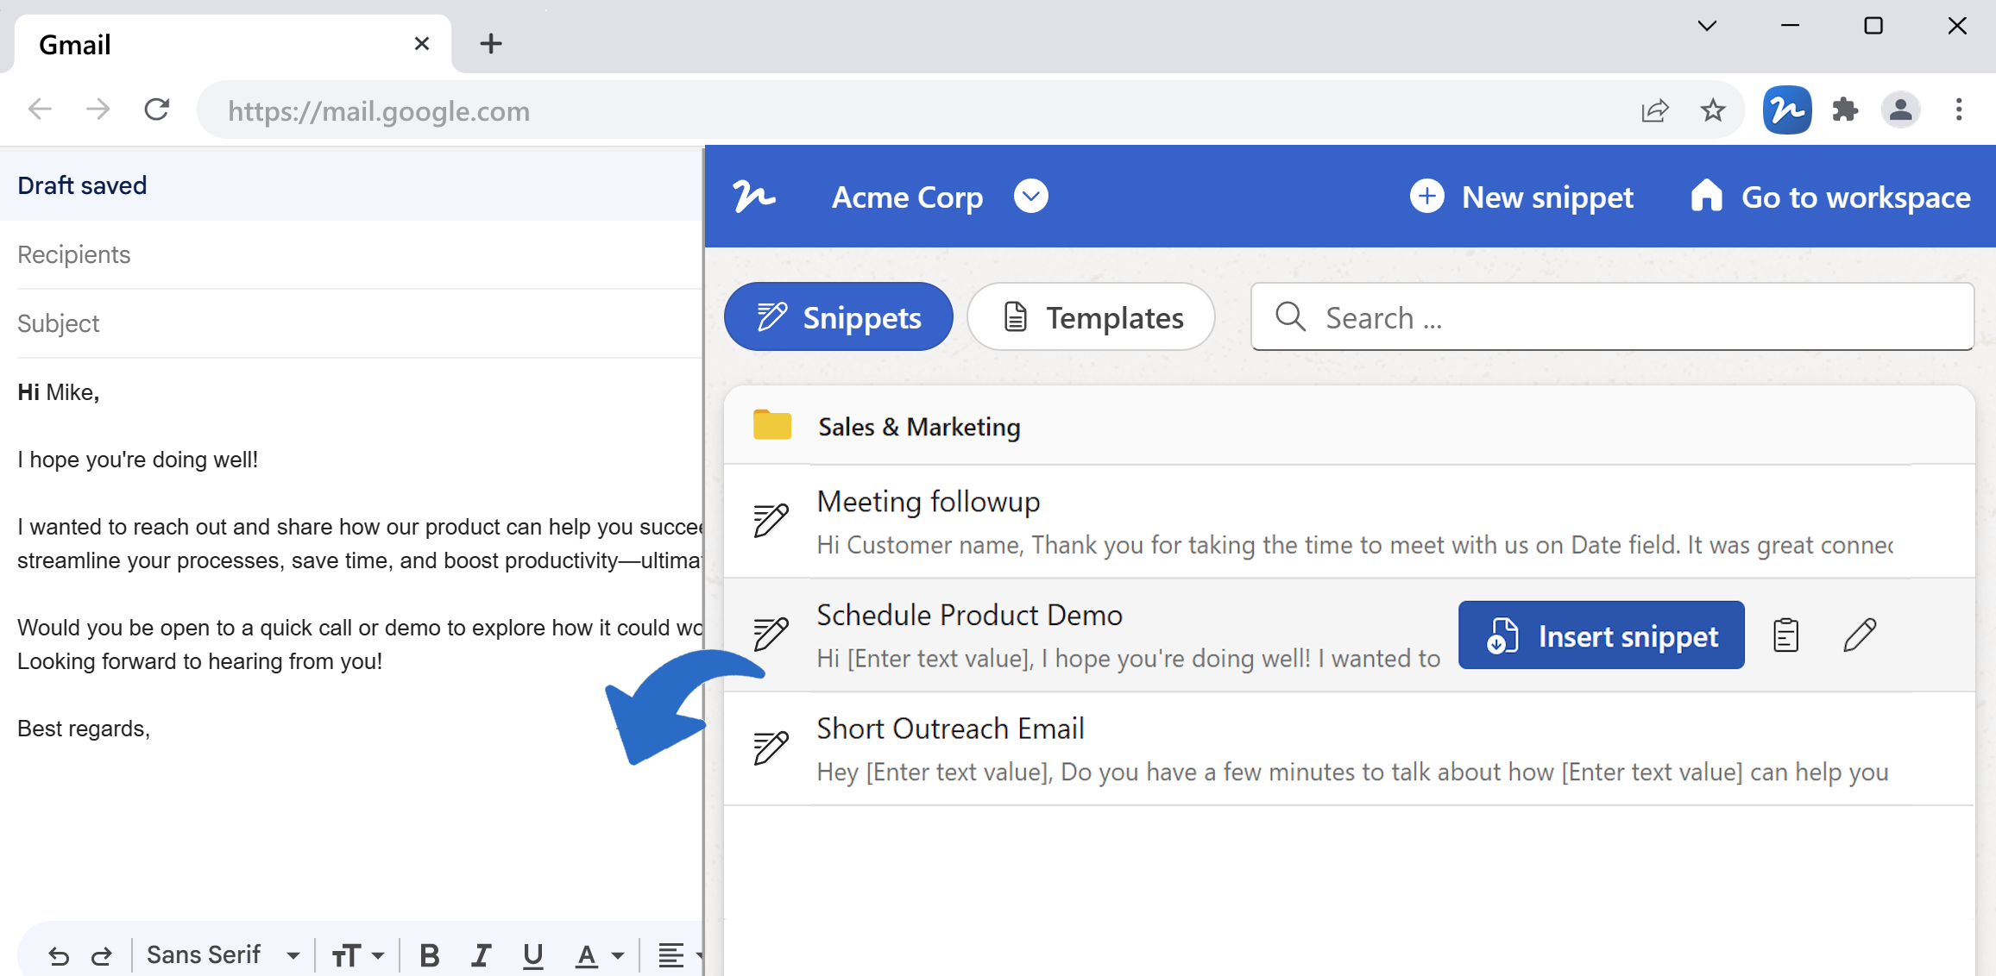Open the browser profile avatar
The width and height of the screenshot is (1996, 976).
tap(1900, 110)
